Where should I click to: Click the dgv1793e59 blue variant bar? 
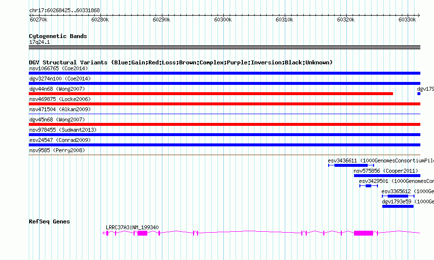click(x=398, y=206)
